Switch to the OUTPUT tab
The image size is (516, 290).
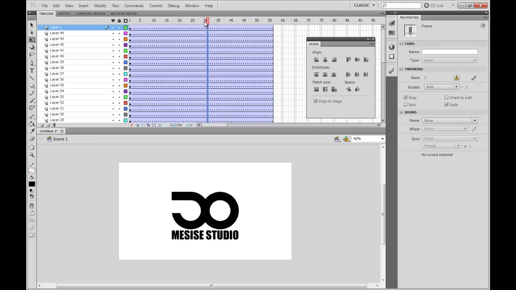pyautogui.click(x=64, y=14)
